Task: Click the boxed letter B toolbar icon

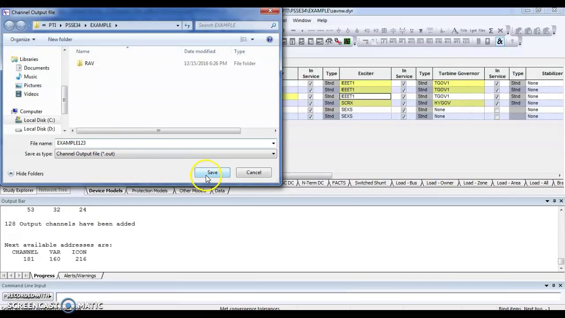Action: tap(292, 41)
